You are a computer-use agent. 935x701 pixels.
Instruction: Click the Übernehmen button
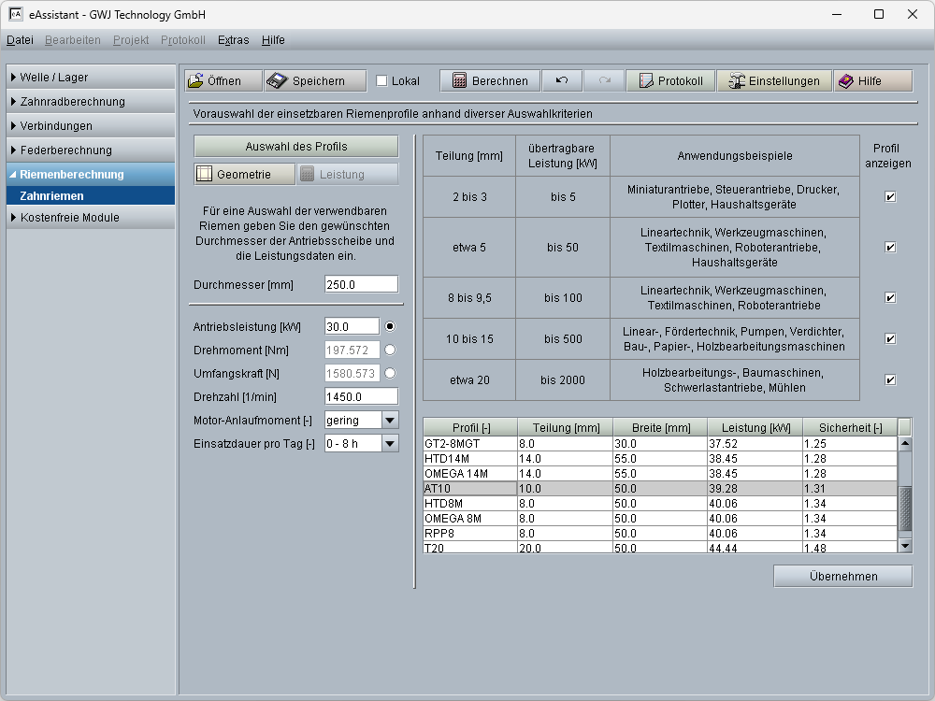click(842, 577)
